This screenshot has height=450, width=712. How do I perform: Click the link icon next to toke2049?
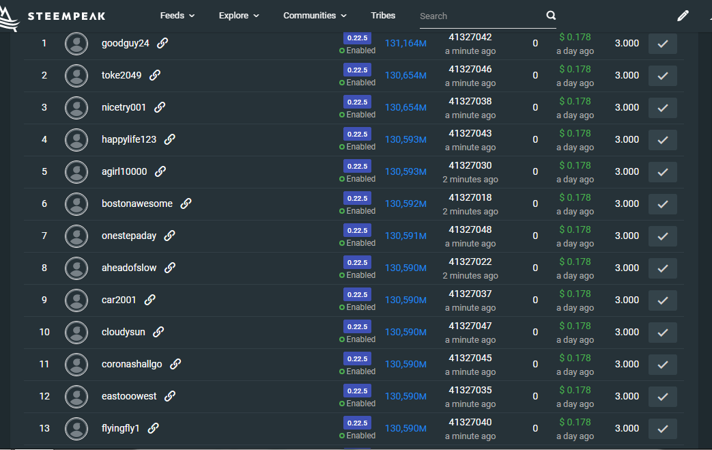pos(155,75)
